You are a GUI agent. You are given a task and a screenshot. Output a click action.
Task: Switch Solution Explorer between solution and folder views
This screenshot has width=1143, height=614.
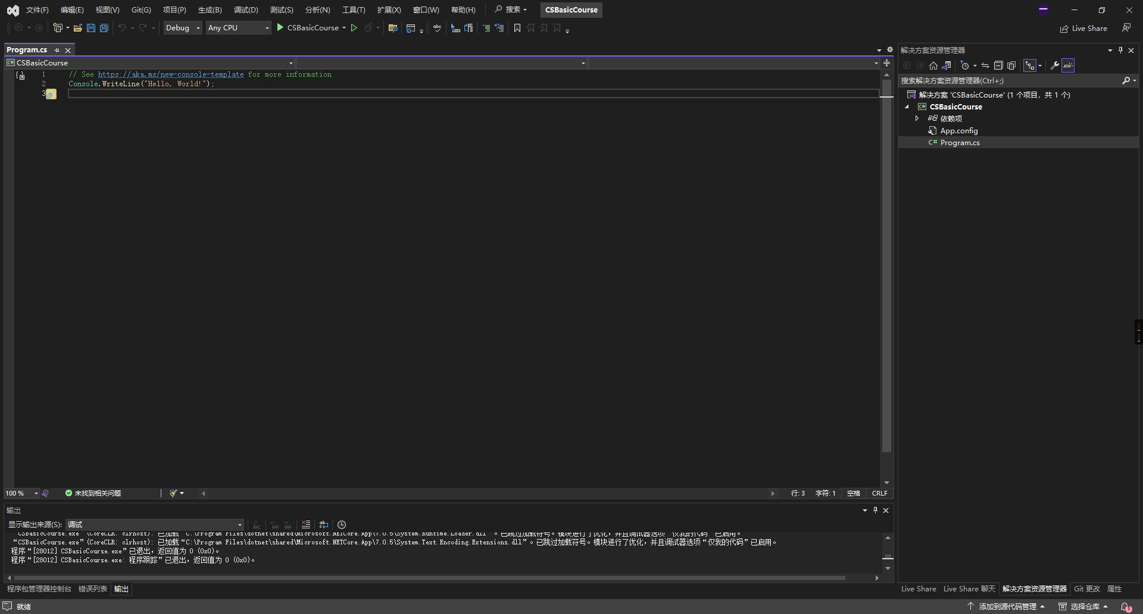tap(946, 65)
